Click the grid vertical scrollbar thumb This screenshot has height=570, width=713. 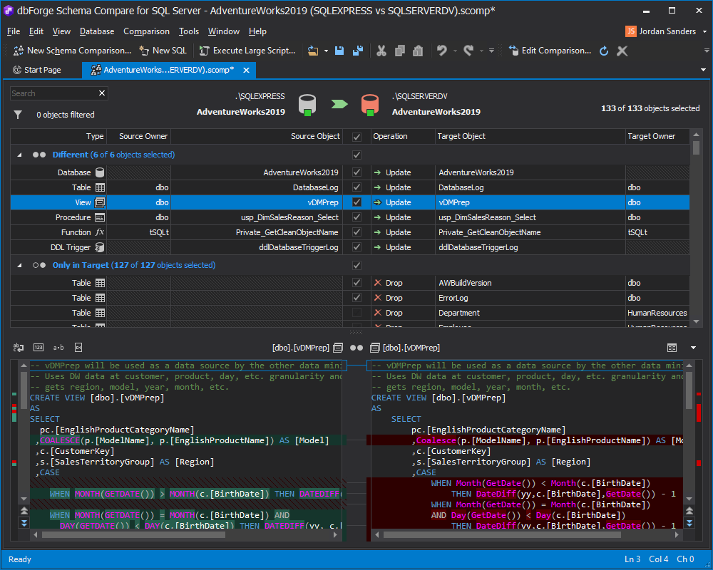(696, 147)
